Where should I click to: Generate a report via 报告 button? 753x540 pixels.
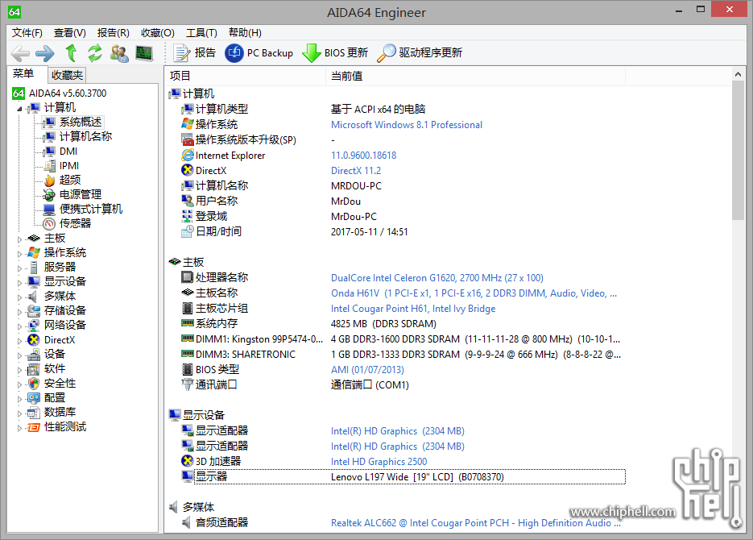tap(195, 53)
